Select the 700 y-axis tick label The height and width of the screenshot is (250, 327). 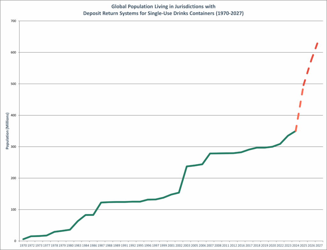coord(13,21)
